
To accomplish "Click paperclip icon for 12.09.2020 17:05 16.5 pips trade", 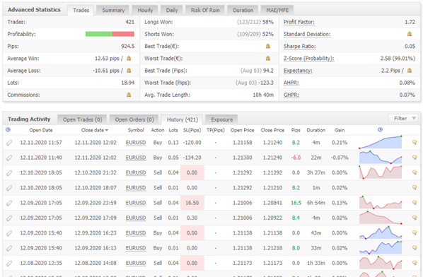I will pyautogui.click(x=9, y=204).
